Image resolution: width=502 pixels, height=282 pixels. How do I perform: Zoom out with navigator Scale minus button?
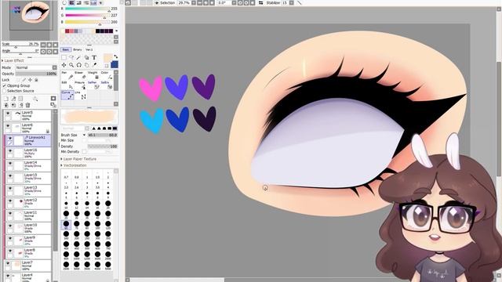[43, 45]
